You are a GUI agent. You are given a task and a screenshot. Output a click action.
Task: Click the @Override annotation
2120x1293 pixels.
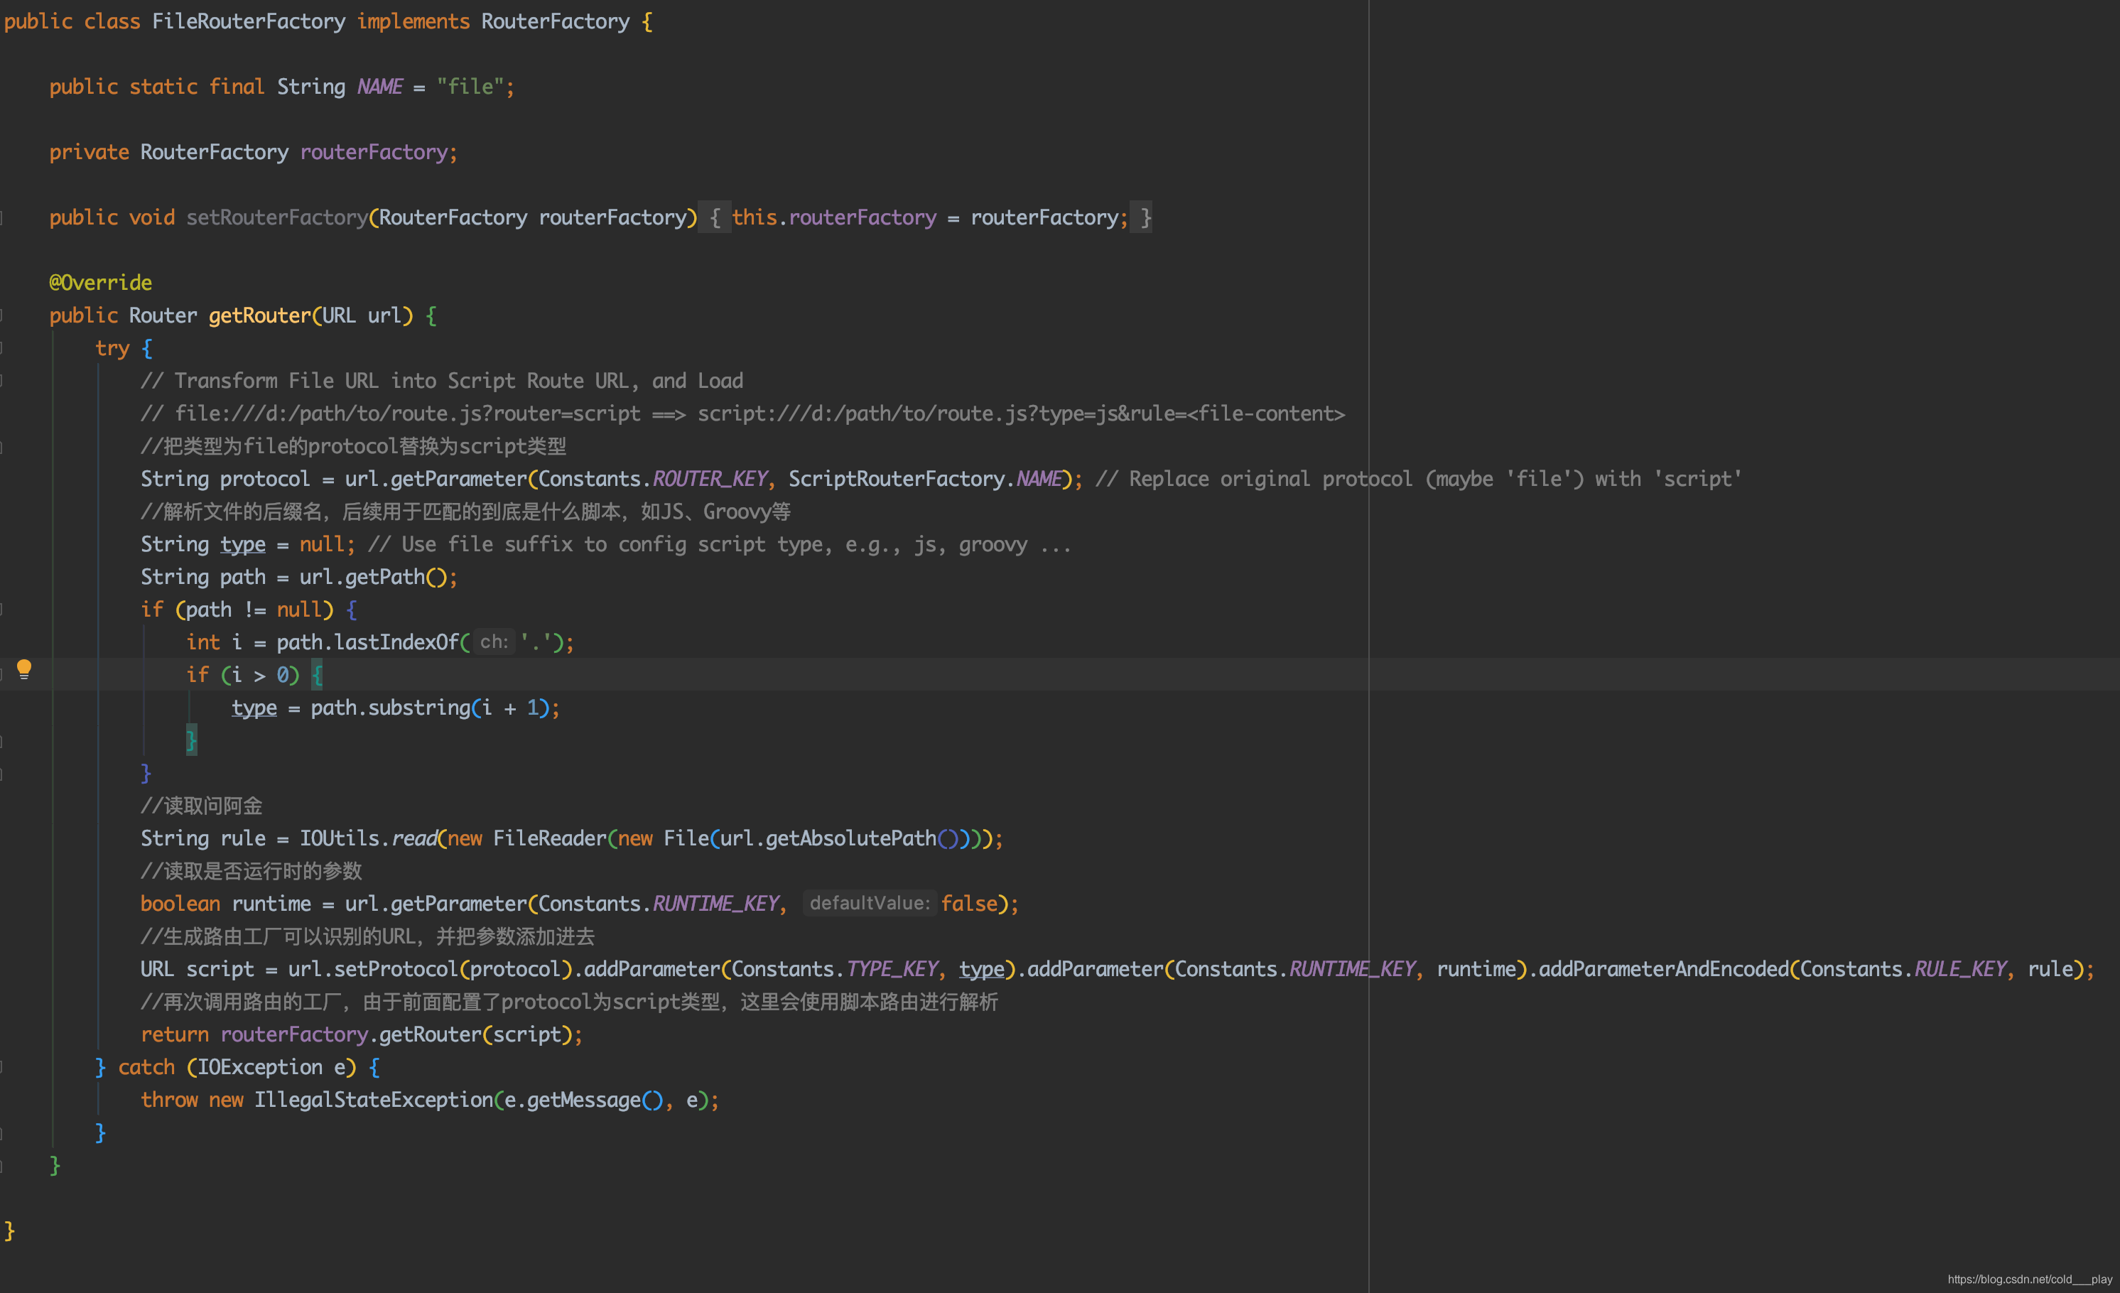[101, 283]
